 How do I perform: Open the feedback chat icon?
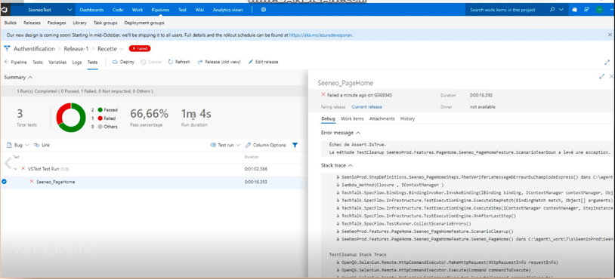click(x=586, y=10)
